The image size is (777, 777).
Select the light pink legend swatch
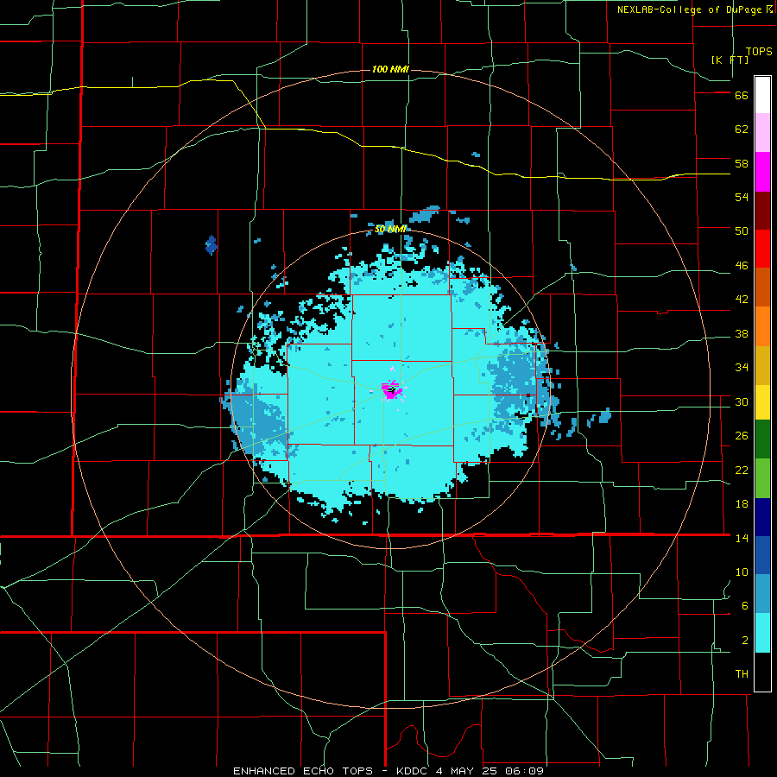click(x=762, y=133)
